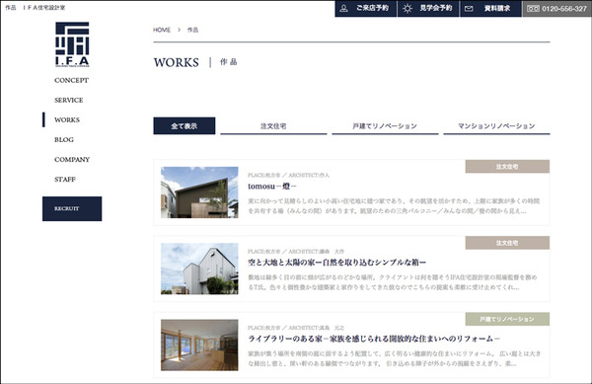
Task: Open ライブラリーのある家 title link
Action: click(374, 339)
